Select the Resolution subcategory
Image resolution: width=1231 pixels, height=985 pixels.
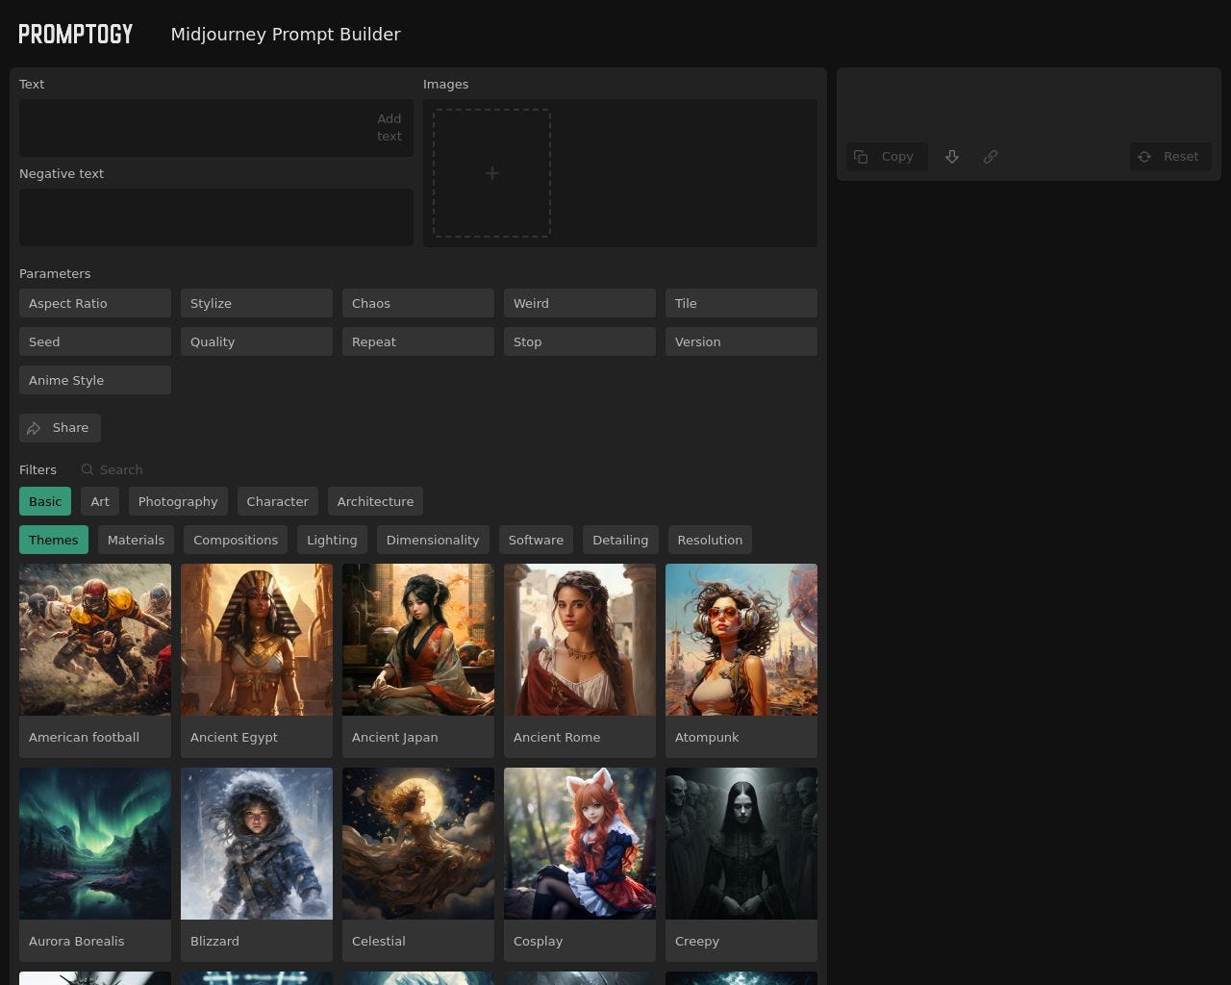tap(710, 540)
